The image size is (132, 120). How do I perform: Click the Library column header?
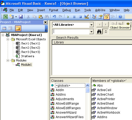(x=92, y=42)
